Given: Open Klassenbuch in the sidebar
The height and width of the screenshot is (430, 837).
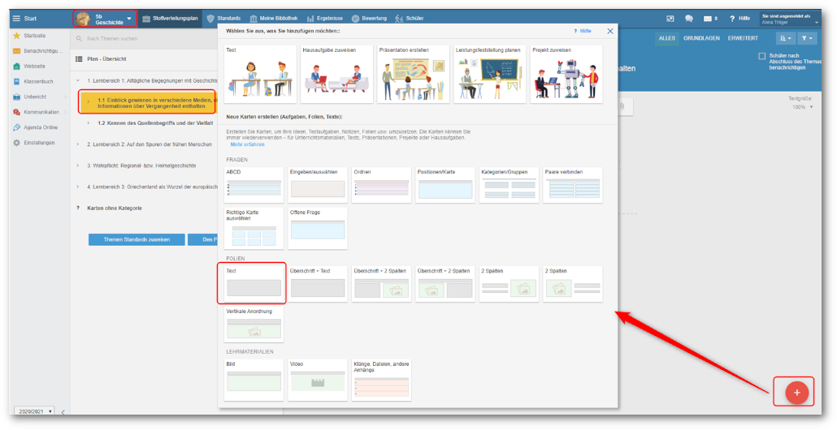Looking at the screenshot, I should 33,81.
